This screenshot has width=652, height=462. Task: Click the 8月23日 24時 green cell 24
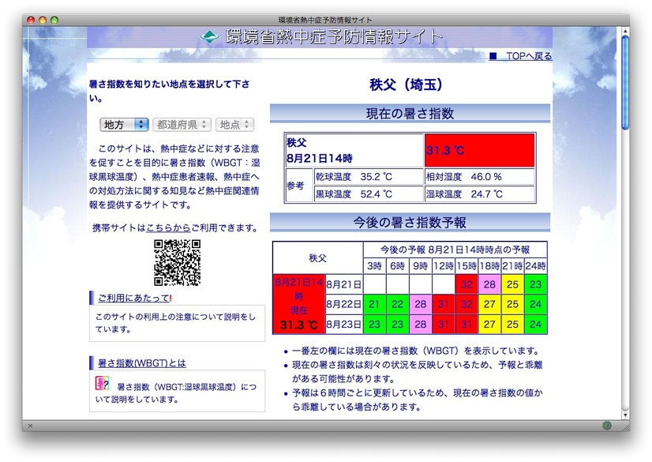coord(535,325)
